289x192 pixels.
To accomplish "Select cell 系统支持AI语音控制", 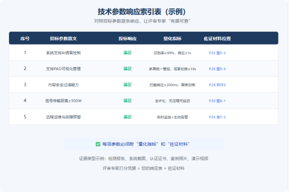I will [x=63, y=53].
